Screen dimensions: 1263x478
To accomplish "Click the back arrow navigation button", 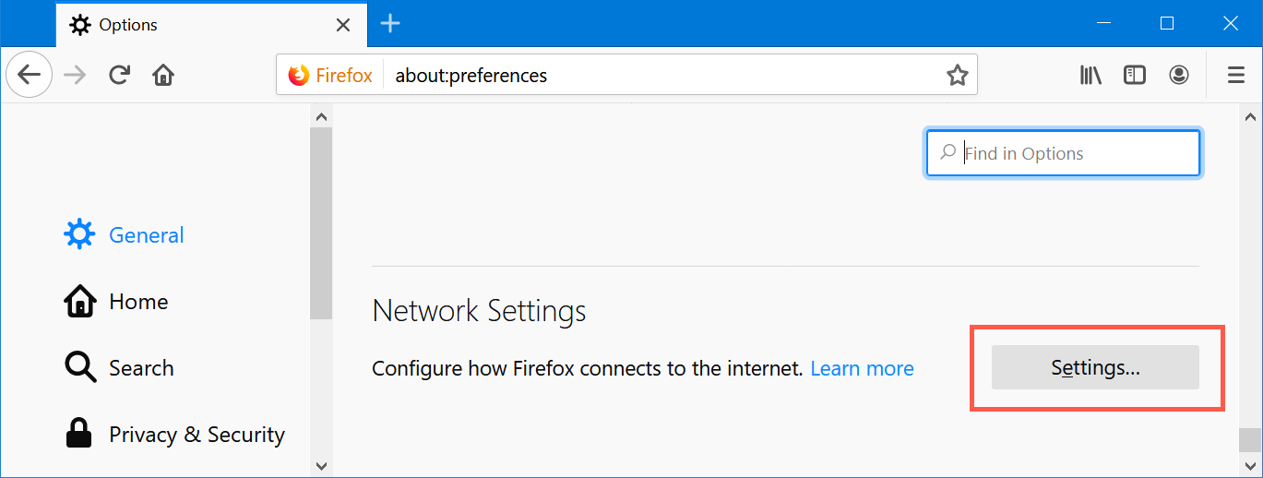I will [x=30, y=75].
